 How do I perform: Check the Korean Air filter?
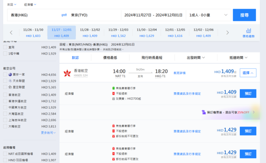5,126
